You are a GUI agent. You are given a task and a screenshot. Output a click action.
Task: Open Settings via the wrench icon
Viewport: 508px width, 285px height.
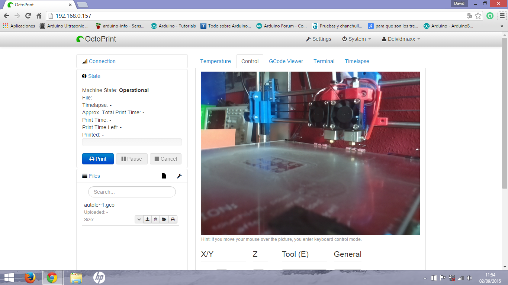(x=319, y=39)
